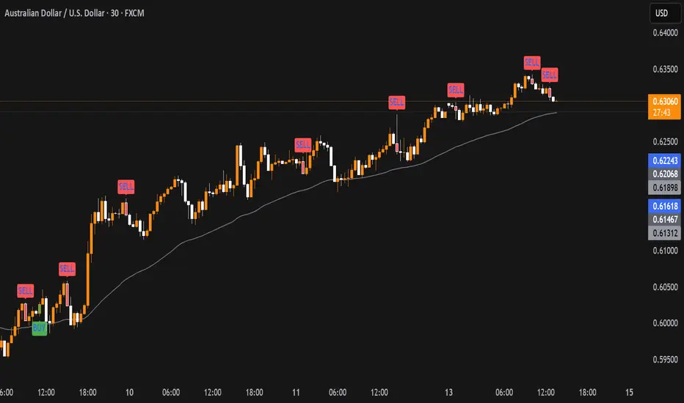
Task: Click the 0.59500 level on the price axis
Action: [663, 359]
